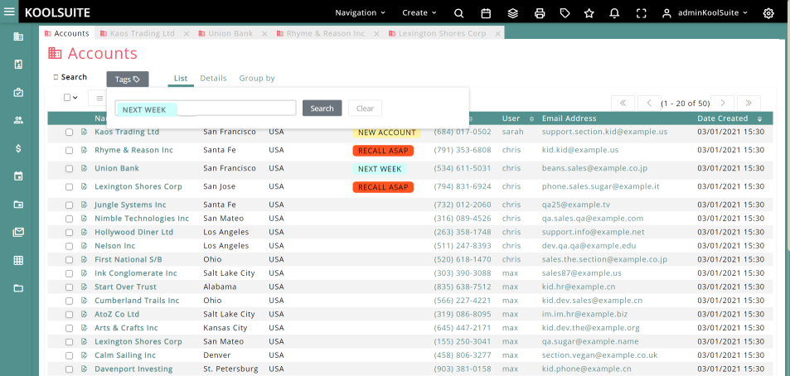This screenshot has height=376, width=790.
Task: Check the AtoZ Co Ltd checkbox
Action: coord(69,315)
